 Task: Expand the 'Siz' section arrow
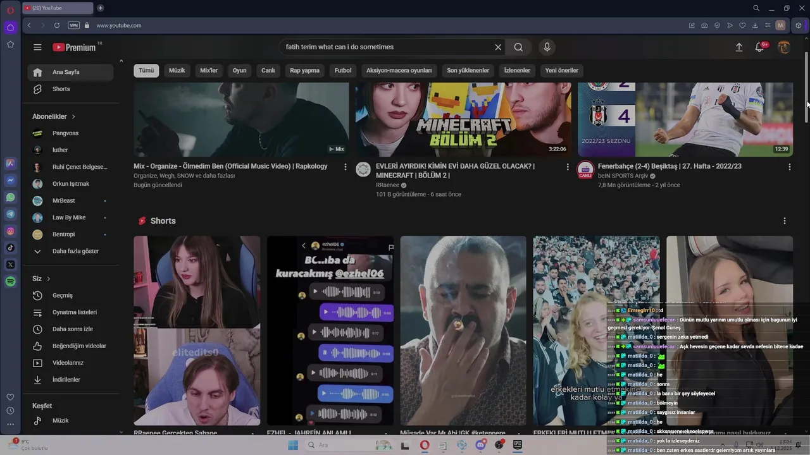[48, 279]
